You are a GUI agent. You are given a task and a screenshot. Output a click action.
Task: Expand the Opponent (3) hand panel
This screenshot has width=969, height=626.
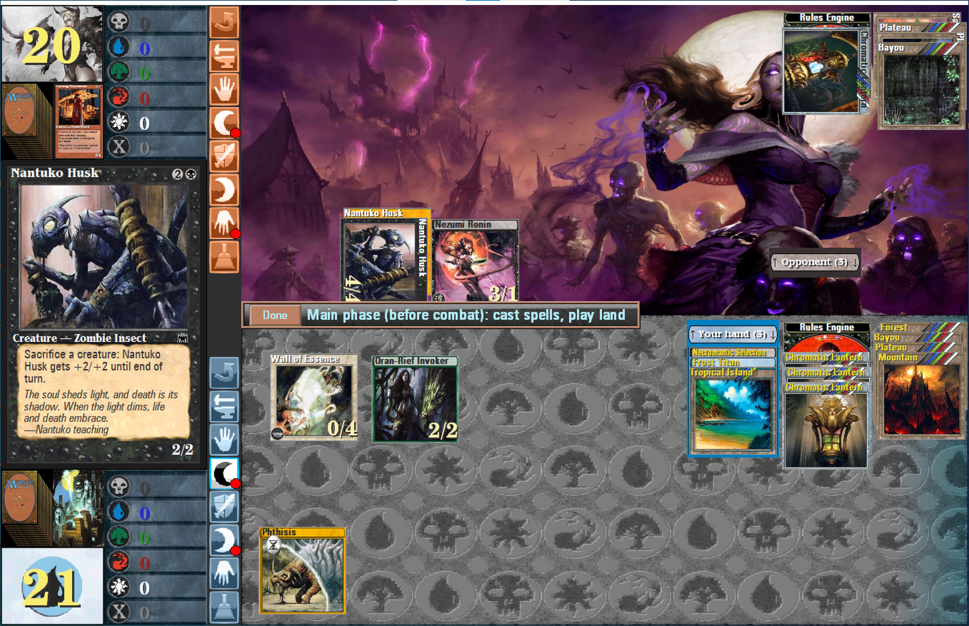click(x=814, y=262)
